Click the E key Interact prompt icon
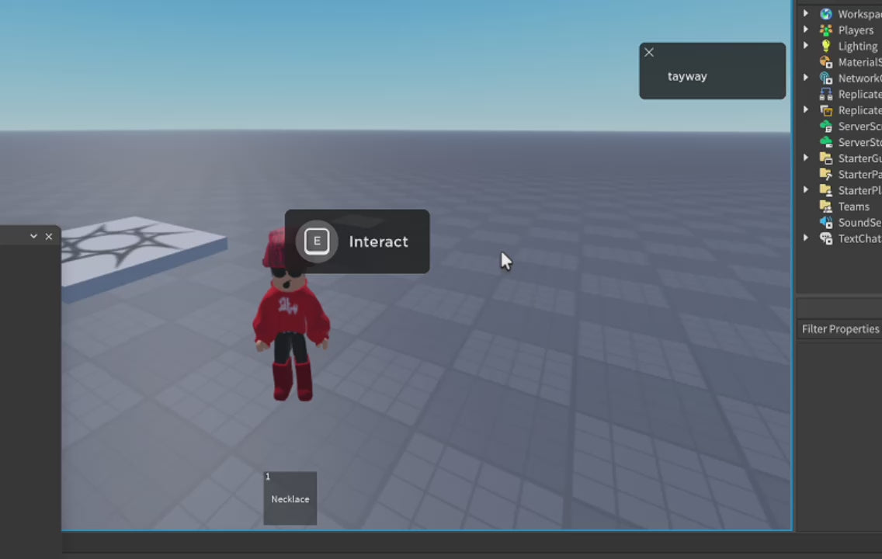 click(x=317, y=241)
